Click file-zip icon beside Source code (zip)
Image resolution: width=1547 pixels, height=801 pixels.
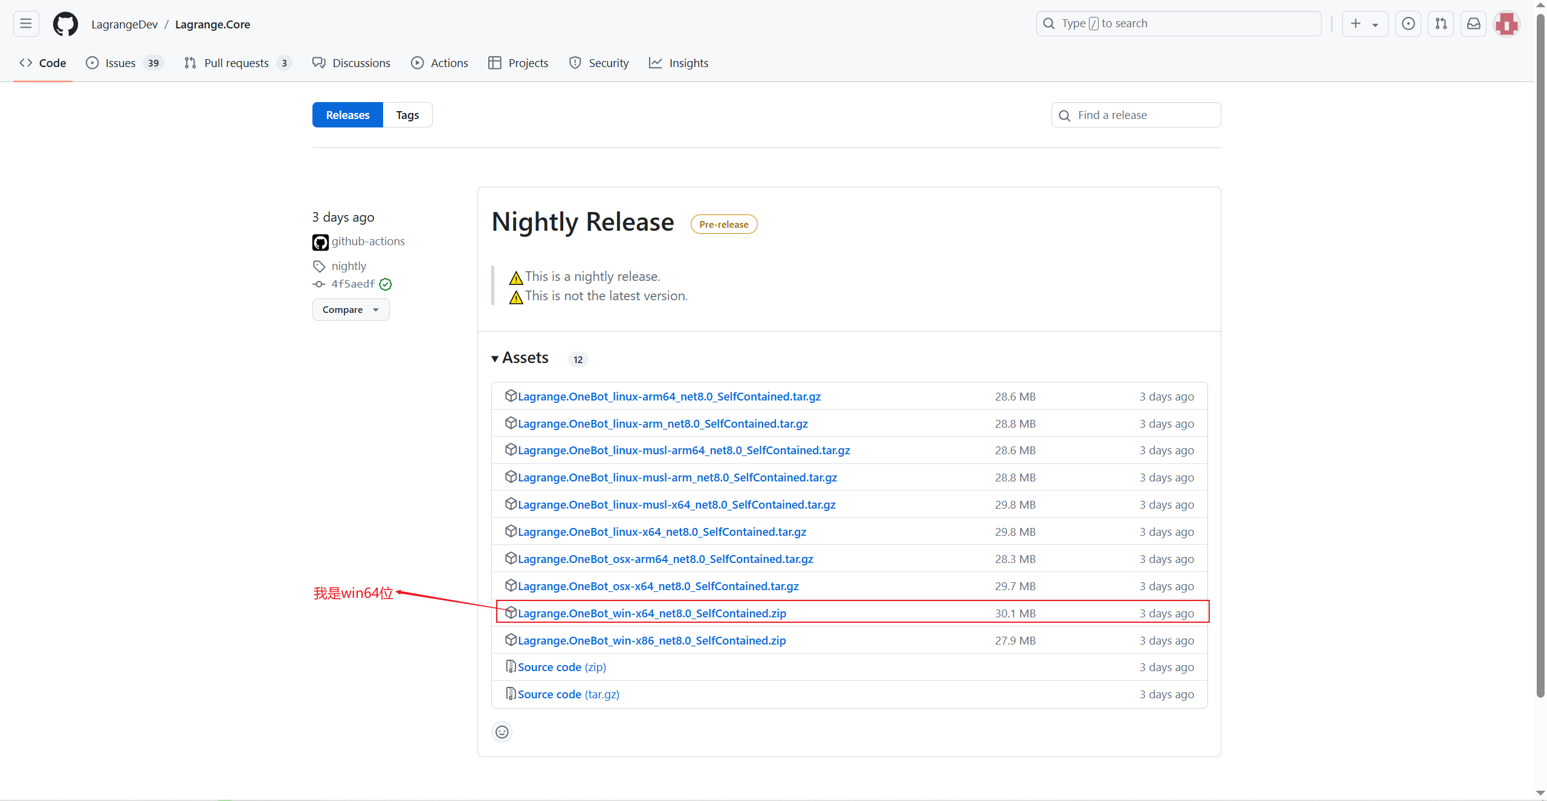[511, 666]
